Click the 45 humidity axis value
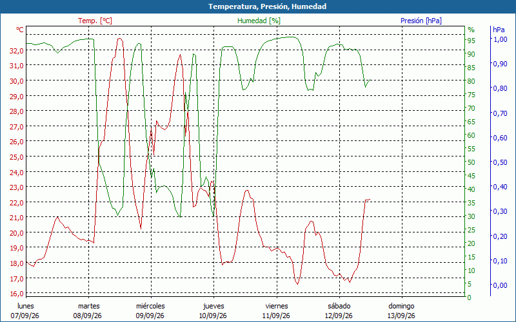 471,176
